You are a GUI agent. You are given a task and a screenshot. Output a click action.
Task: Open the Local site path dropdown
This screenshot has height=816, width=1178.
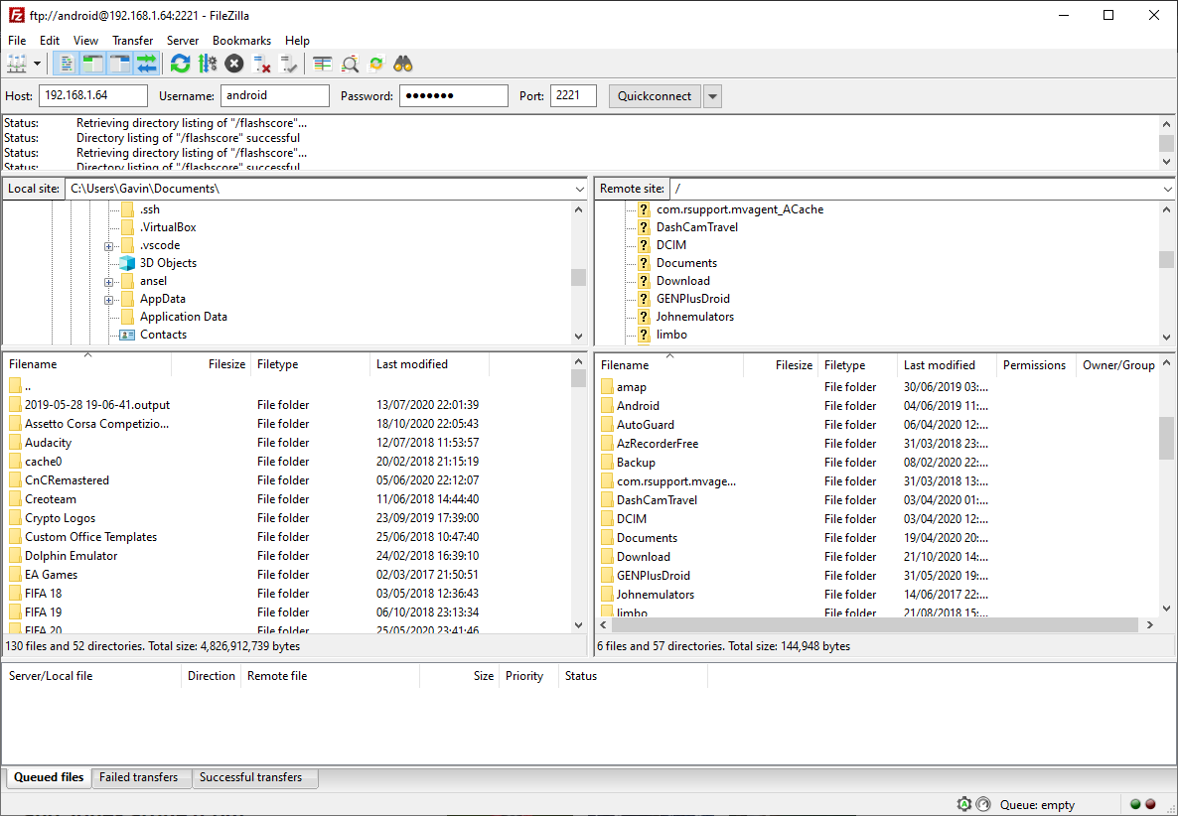(579, 189)
